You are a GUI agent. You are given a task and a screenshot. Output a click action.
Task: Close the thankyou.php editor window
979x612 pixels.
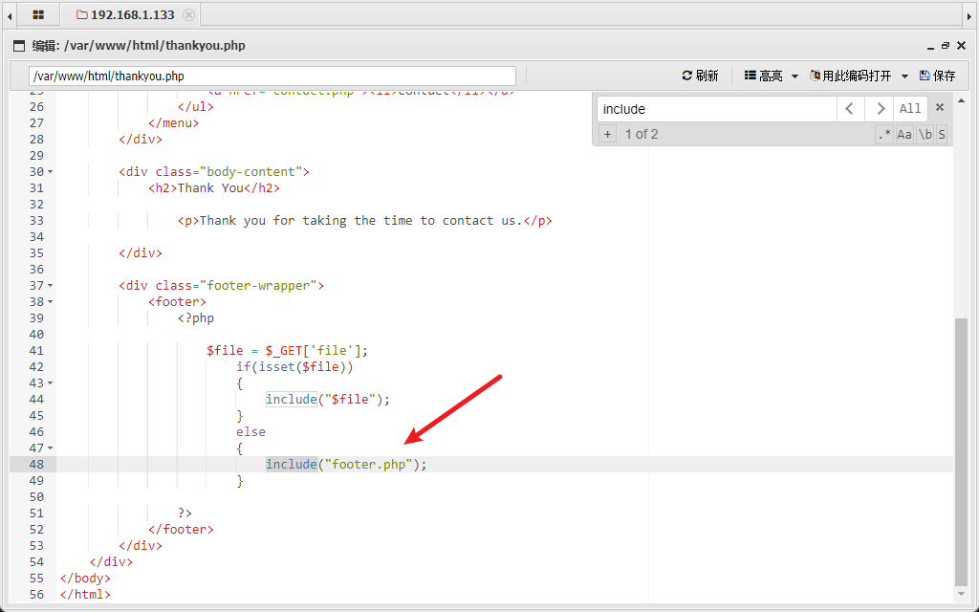pyautogui.click(x=962, y=46)
